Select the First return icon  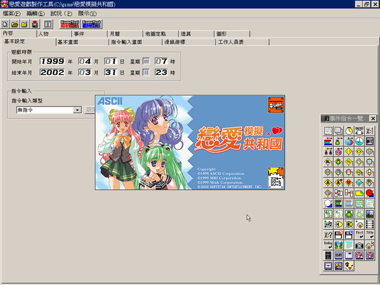(359, 234)
